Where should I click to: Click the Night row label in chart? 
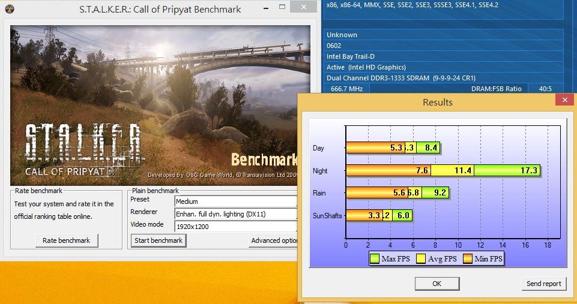click(x=320, y=170)
